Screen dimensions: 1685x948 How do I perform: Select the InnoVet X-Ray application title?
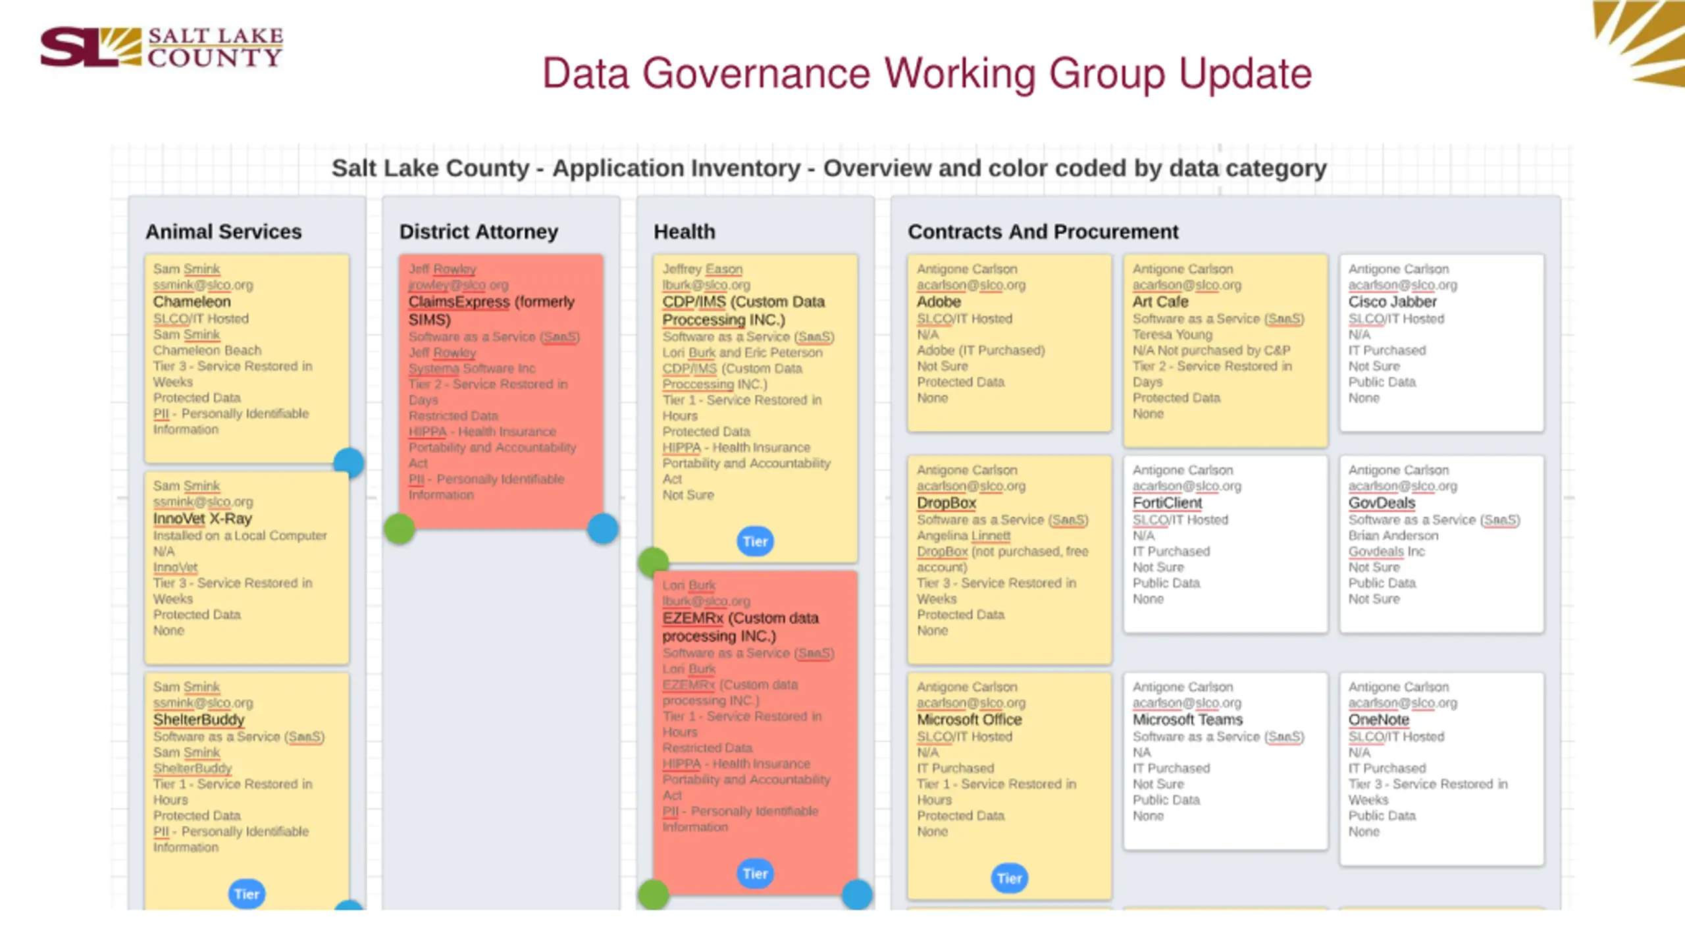point(202,519)
